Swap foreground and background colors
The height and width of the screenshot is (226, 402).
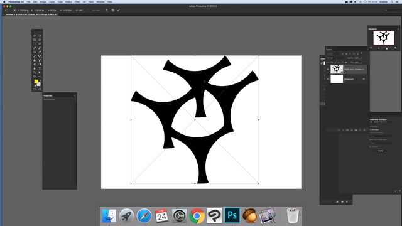(x=40, y=80)
